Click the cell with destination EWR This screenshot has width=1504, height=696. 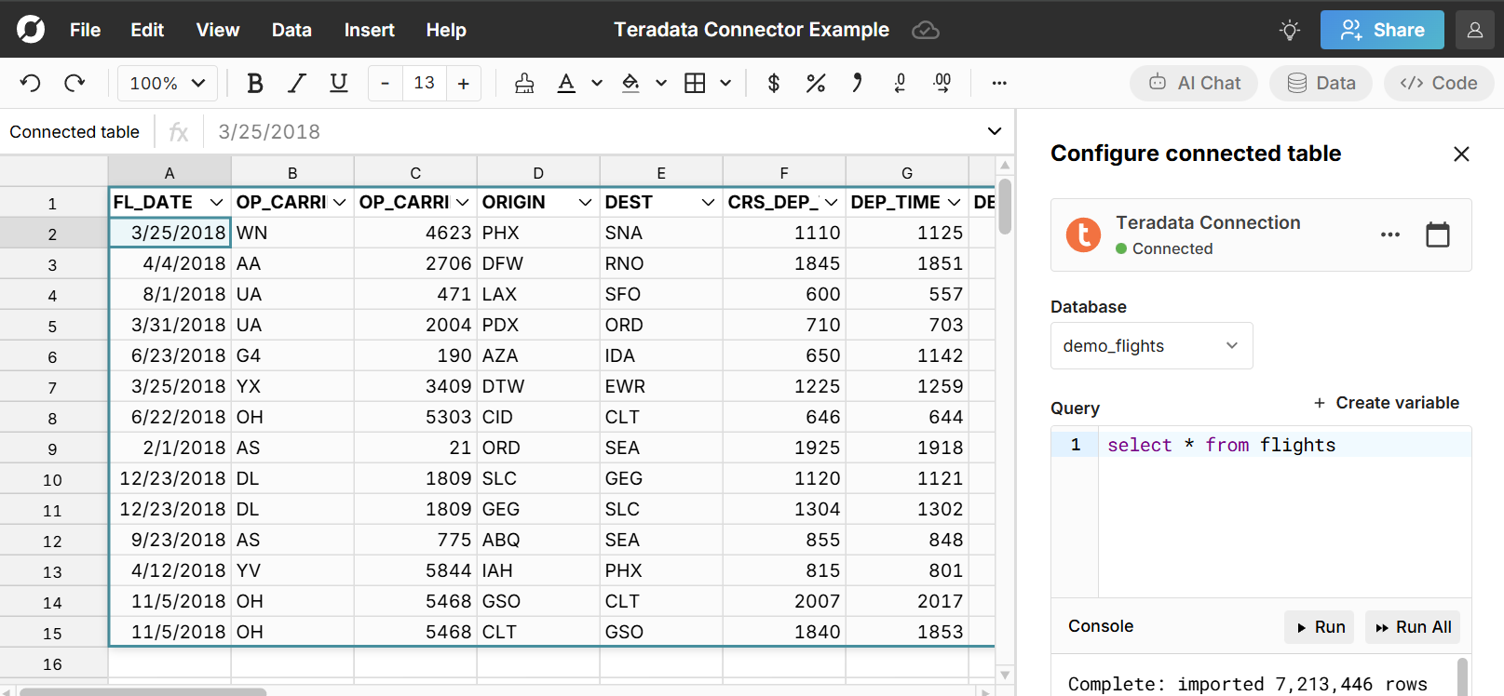tap(661, 386)
